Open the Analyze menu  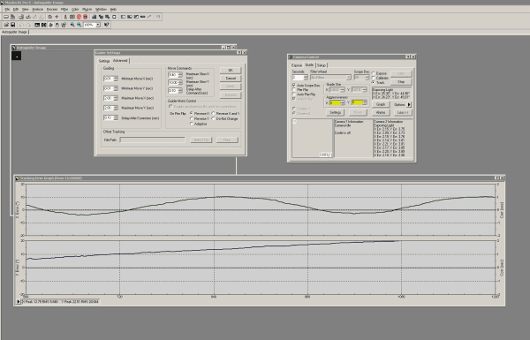point(37,9)
